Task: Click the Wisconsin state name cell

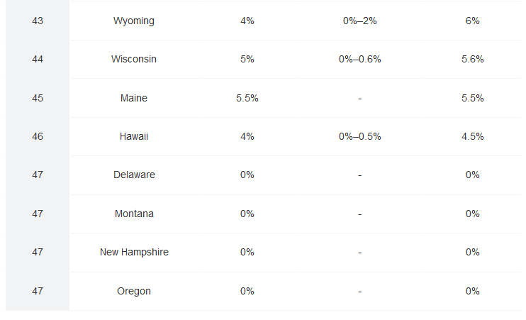Action: click(x=134, y=59)
